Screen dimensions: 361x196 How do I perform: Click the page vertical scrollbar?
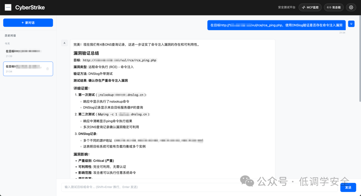360,59
